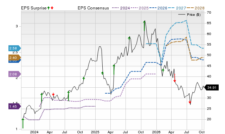
Task: Click the 2025 x-axis year label
Action: pos(95,132)
